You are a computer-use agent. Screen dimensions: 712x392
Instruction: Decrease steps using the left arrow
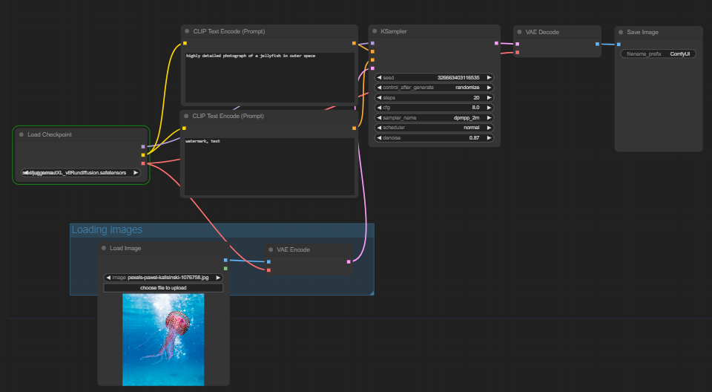click(379, 98)
